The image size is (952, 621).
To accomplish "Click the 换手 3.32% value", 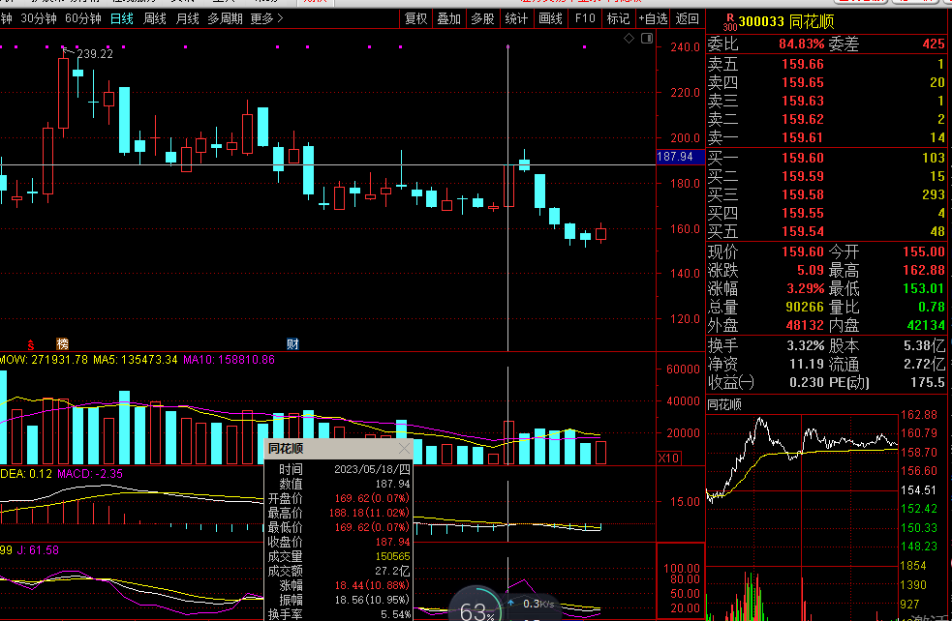I will coord(806,345).
